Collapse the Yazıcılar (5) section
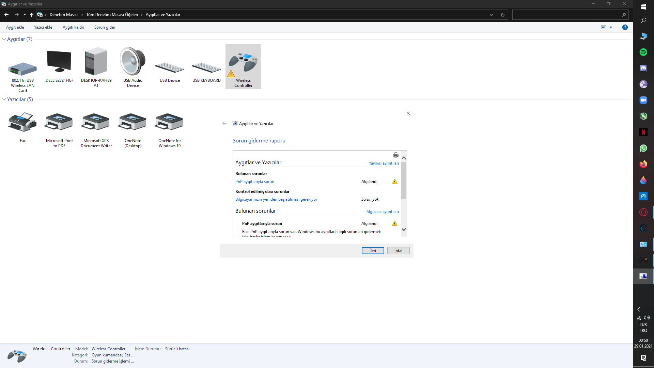 (4, 99)
